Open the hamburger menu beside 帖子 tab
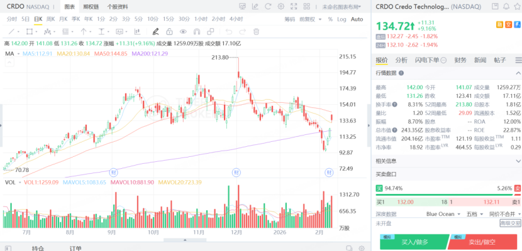The width and height of the screenshot is (522, 251). 518,60
